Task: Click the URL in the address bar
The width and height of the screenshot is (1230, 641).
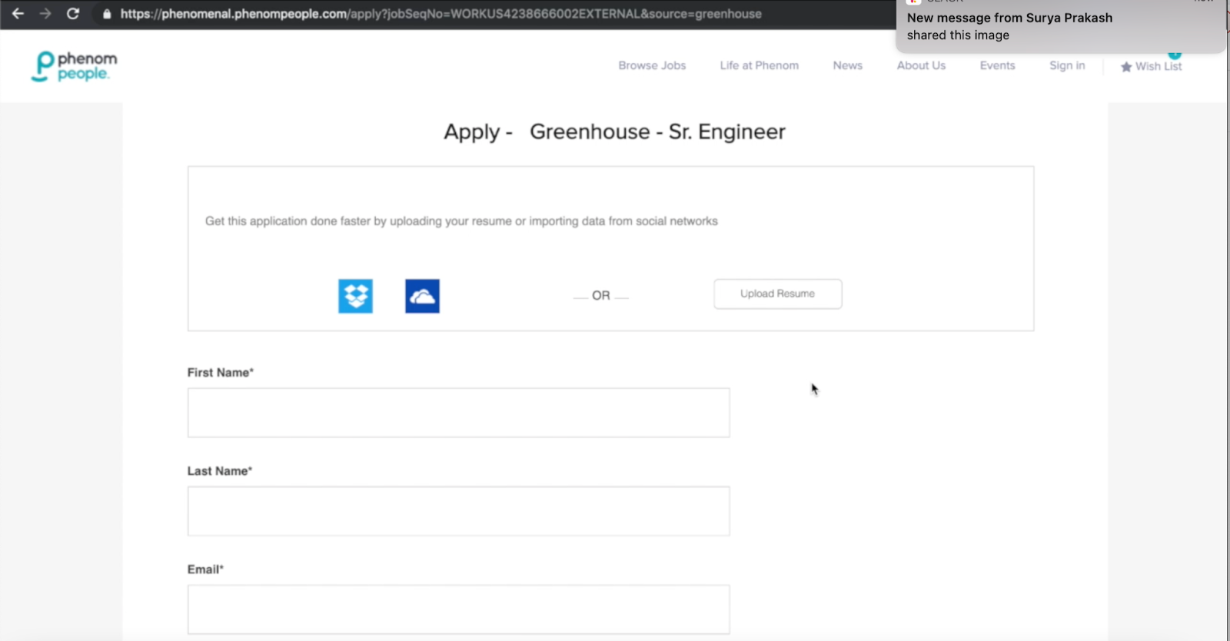Action: click(x=441, y=14)
